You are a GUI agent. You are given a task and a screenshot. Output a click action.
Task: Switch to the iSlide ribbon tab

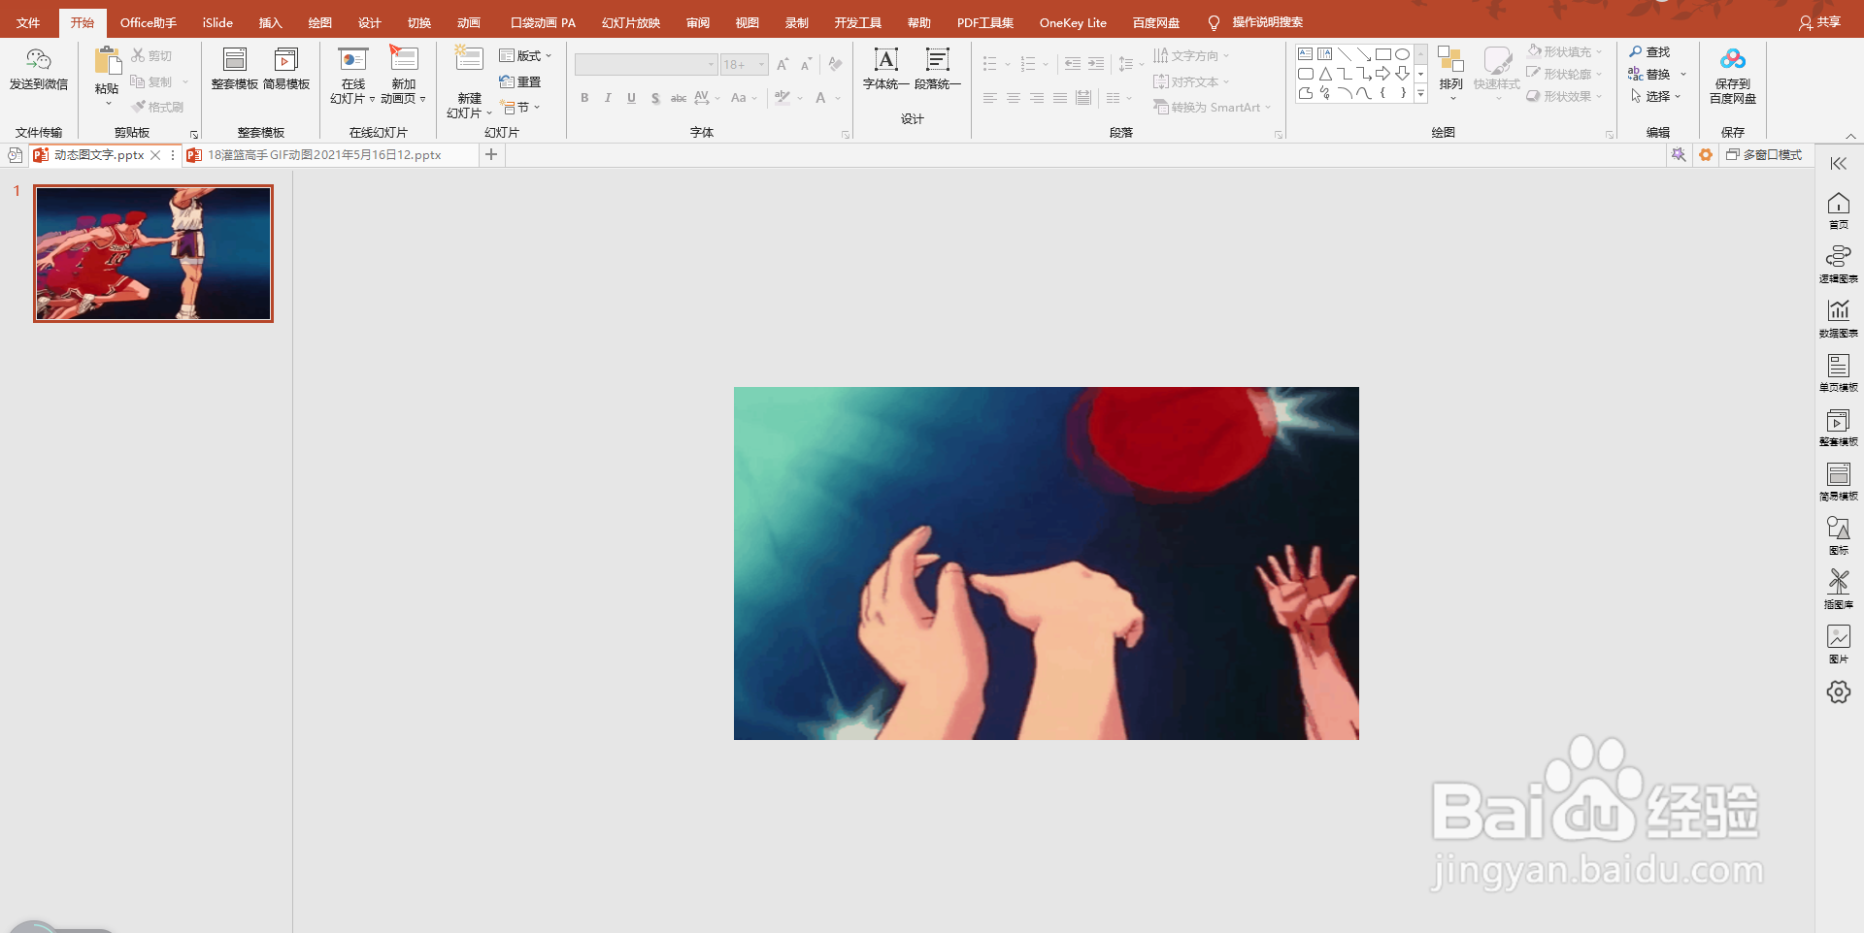[217, 22]
